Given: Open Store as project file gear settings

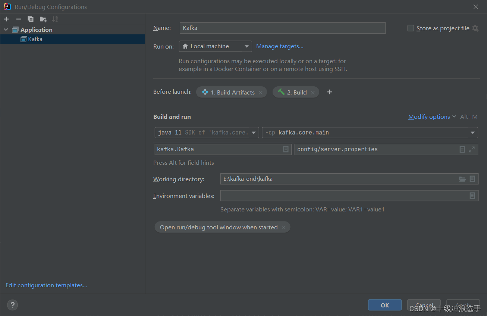Looking at the screenshot, I should [x=475, y=28].
